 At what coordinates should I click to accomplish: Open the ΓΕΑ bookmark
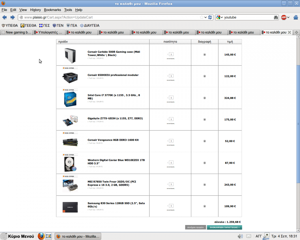72,25
